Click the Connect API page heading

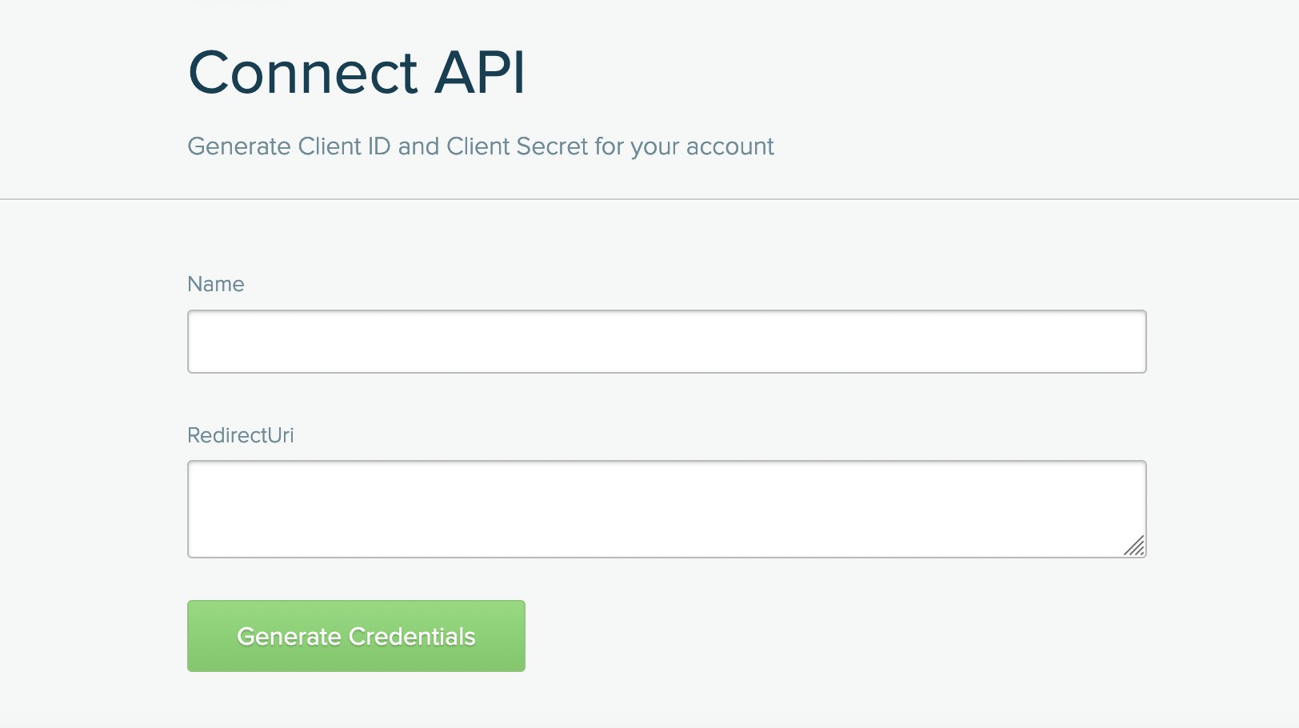357,72
